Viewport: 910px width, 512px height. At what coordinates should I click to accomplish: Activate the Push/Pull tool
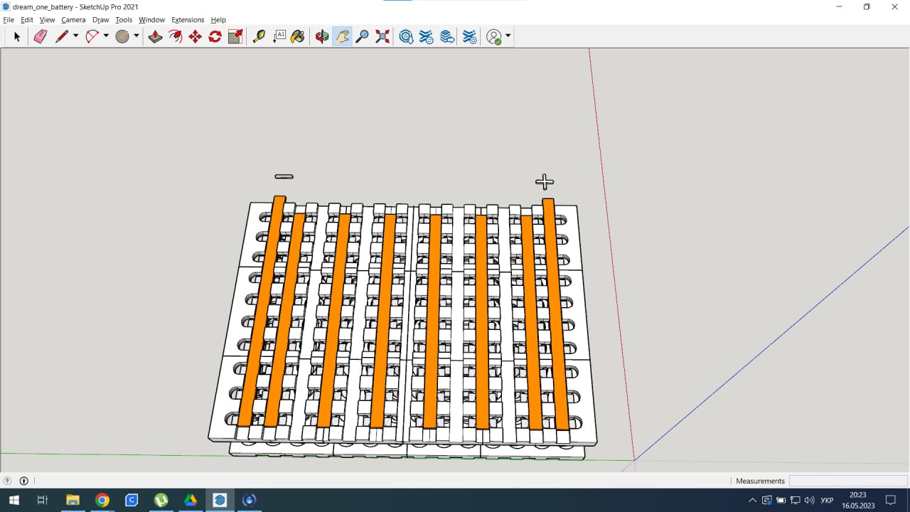[155, 36]
